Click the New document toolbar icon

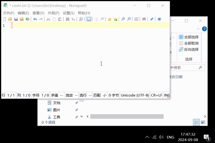point(4,19)
